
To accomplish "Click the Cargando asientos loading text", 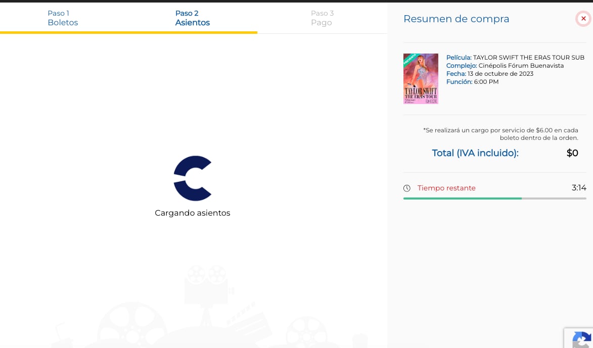I will 192,213.
